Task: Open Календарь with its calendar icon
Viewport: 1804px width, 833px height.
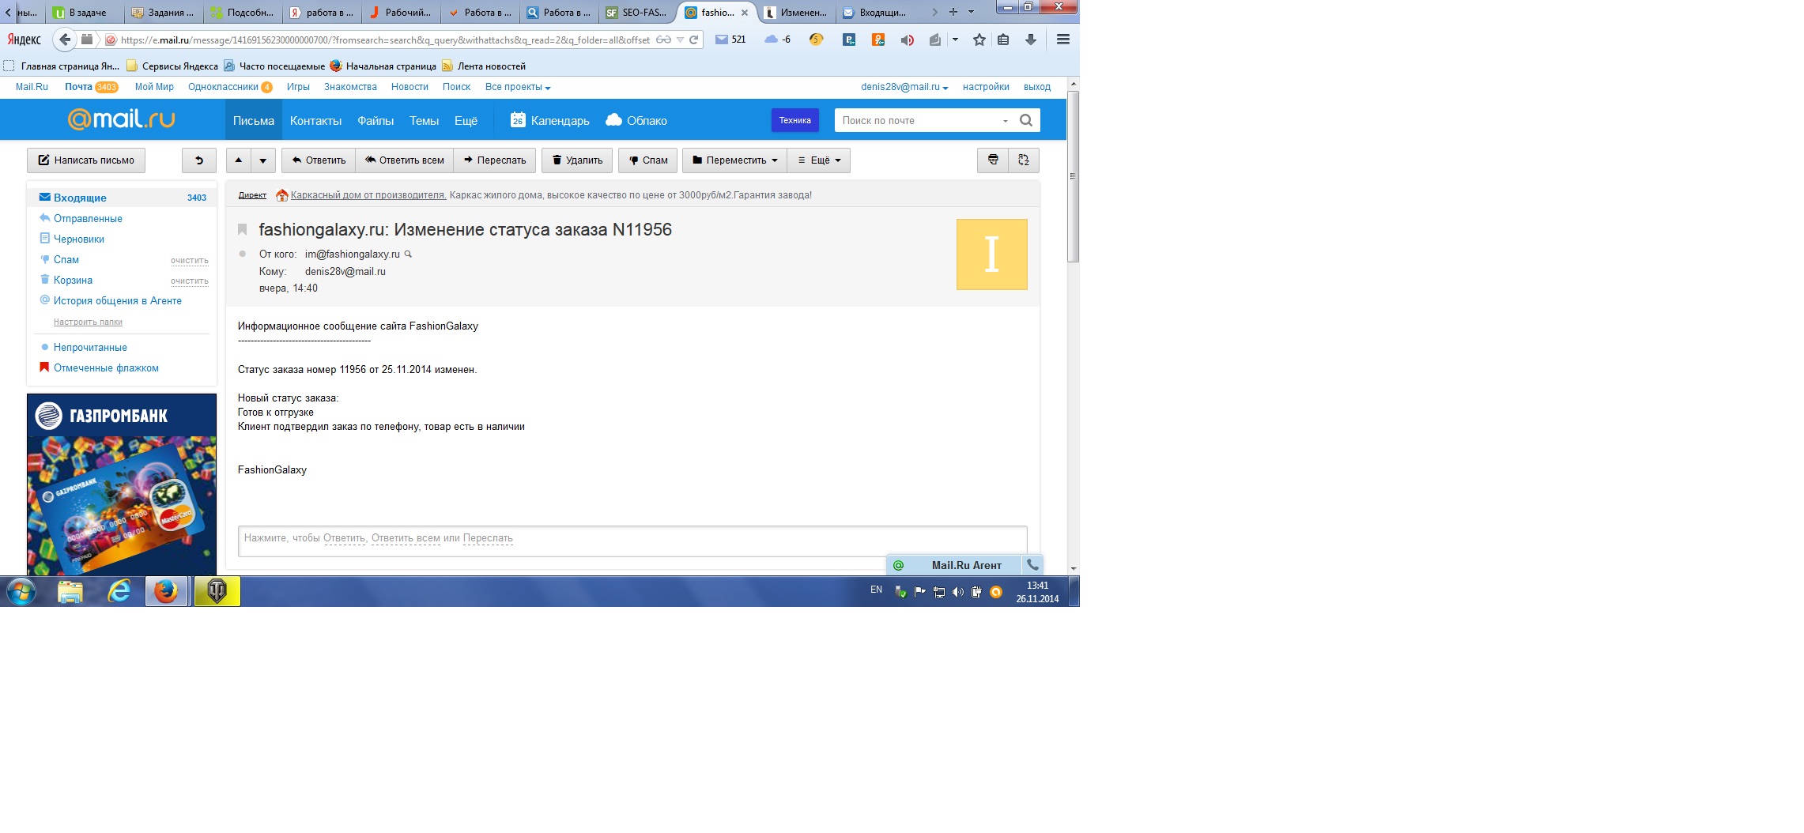Action: tap(550, 120)
